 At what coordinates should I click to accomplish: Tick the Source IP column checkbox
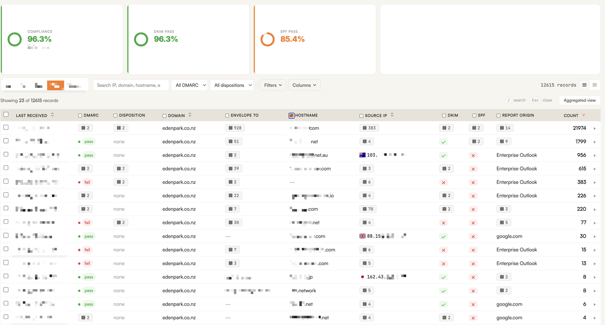(x=362, y=115)
